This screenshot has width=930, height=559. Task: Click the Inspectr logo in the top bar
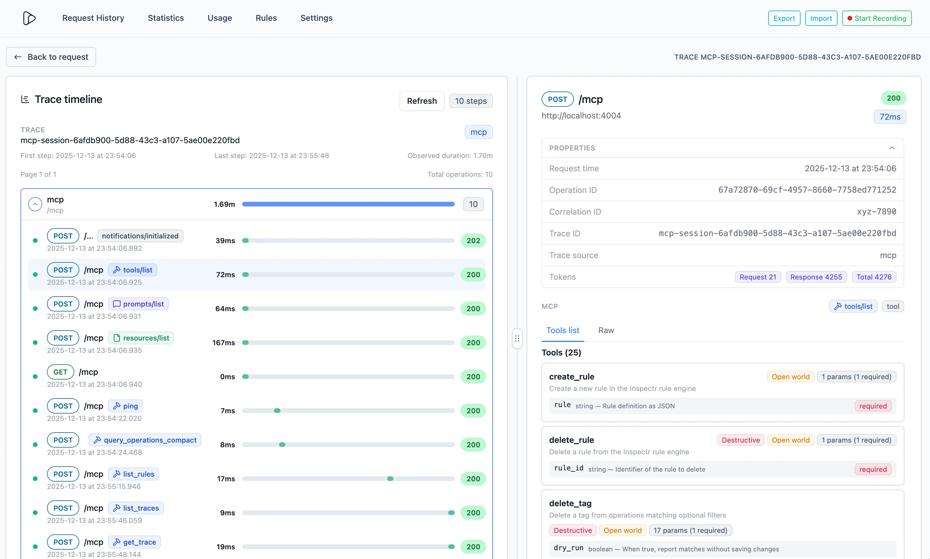(x=30, y=18)
